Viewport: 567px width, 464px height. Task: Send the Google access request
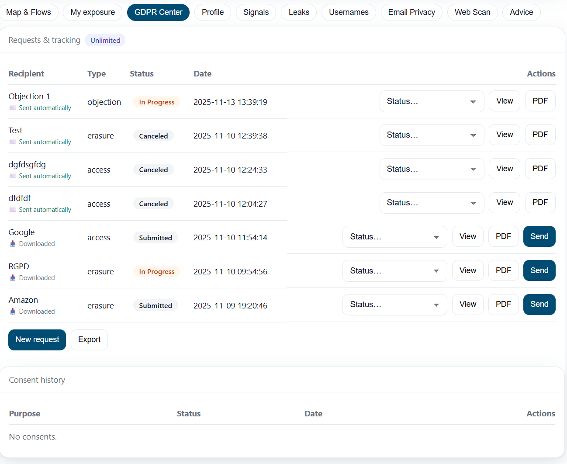click(539, 236)
